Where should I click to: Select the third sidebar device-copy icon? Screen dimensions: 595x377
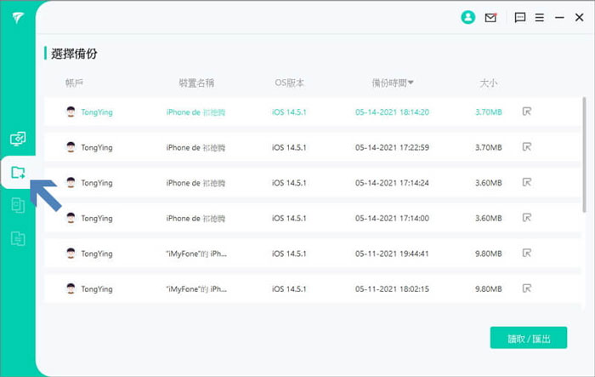coord(18,205)
